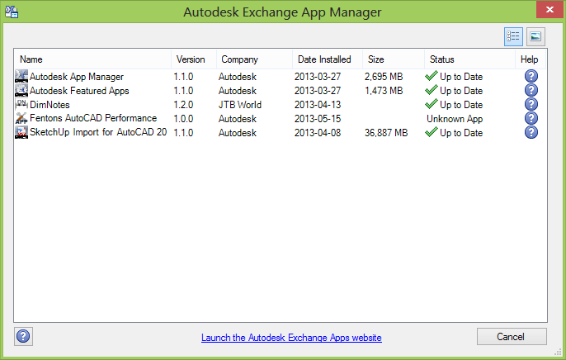The width and height of the screenshot is (566, 360).
Task: Click the 2013-04-13 install date
Action: 318,105
